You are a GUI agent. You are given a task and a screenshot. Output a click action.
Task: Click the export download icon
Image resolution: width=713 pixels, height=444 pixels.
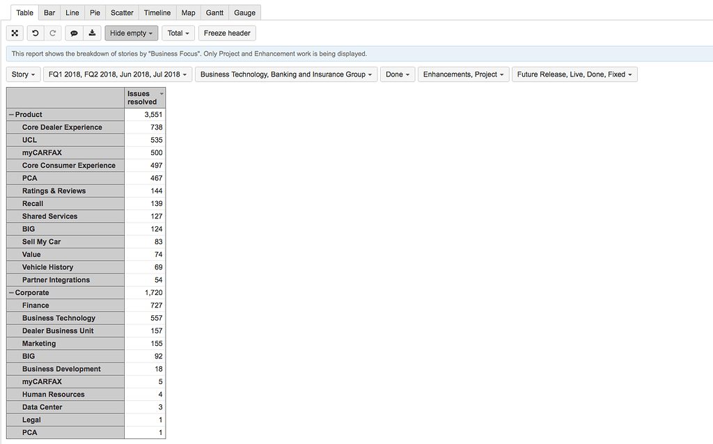(x=92, y=33)
